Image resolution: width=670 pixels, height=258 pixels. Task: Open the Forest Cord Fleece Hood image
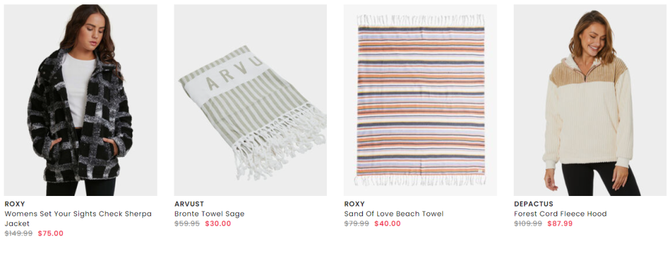(x=590, y=100)
